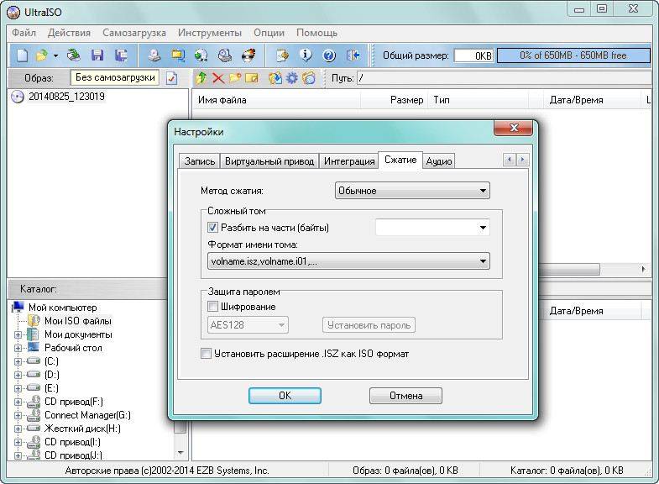Click the New Folder star icon
The height and width of the screenshot is (484, 659).
pos(235,78)
